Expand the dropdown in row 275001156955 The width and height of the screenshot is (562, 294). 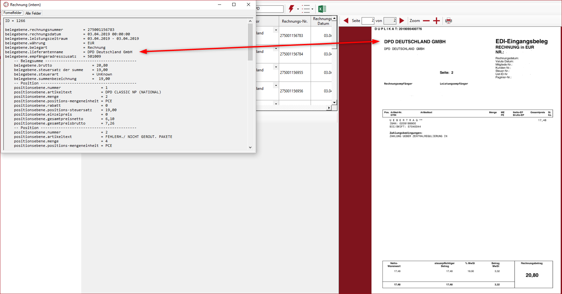click(x=276, y=67)
